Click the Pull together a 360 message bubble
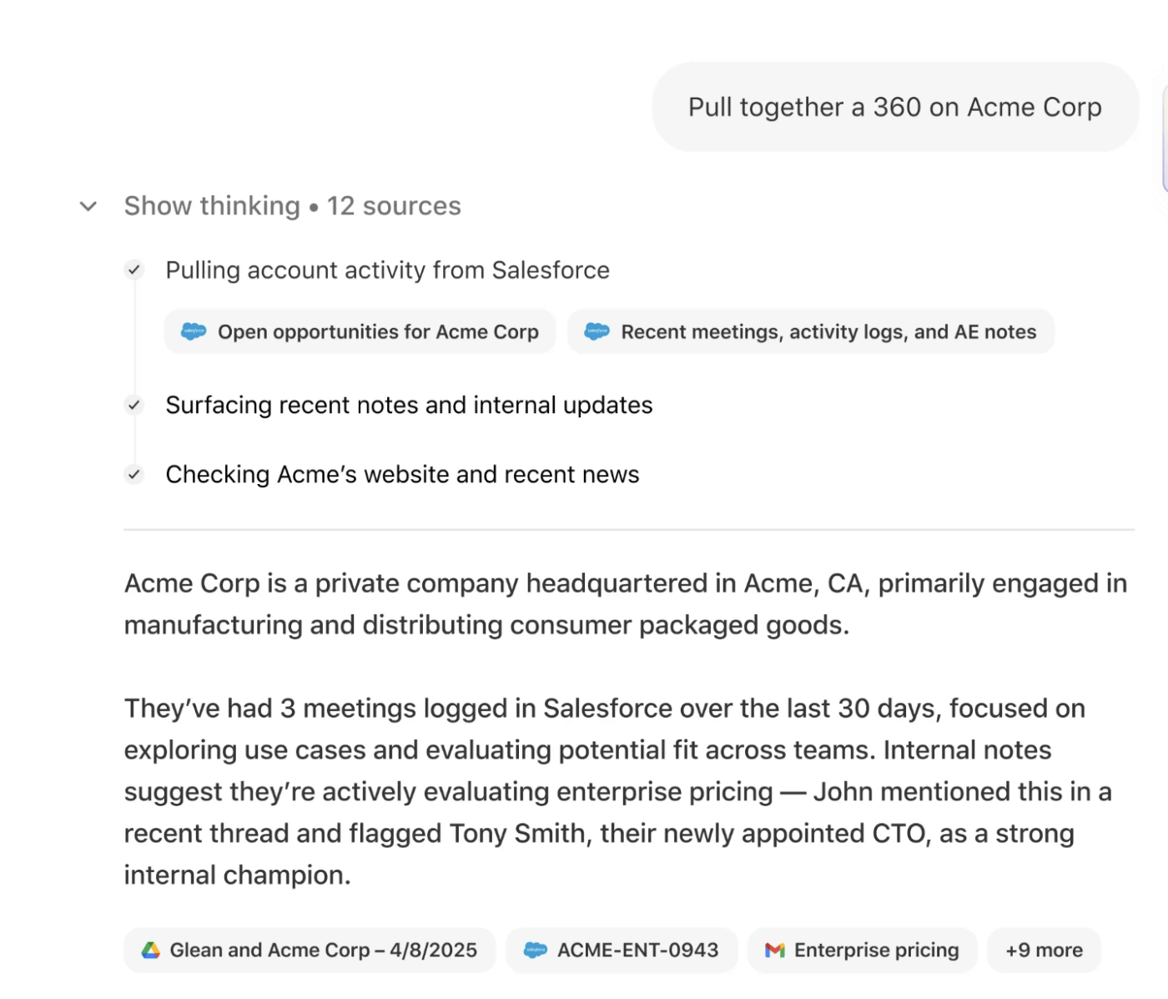The width and height of the screenshot is (1168, 999). point(894,107)
